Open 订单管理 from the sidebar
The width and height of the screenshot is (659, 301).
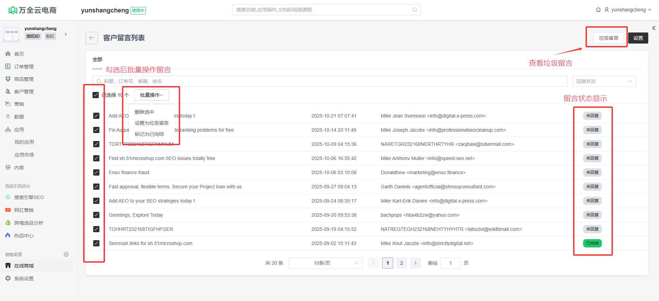click(24, 67)
